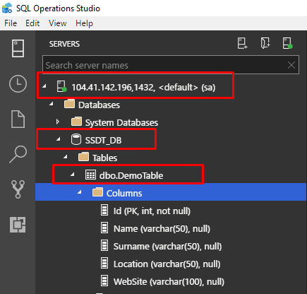This screenshot has height=294, width=307.
Task: Open the Source Control branch icon
Action: point(18,189)
